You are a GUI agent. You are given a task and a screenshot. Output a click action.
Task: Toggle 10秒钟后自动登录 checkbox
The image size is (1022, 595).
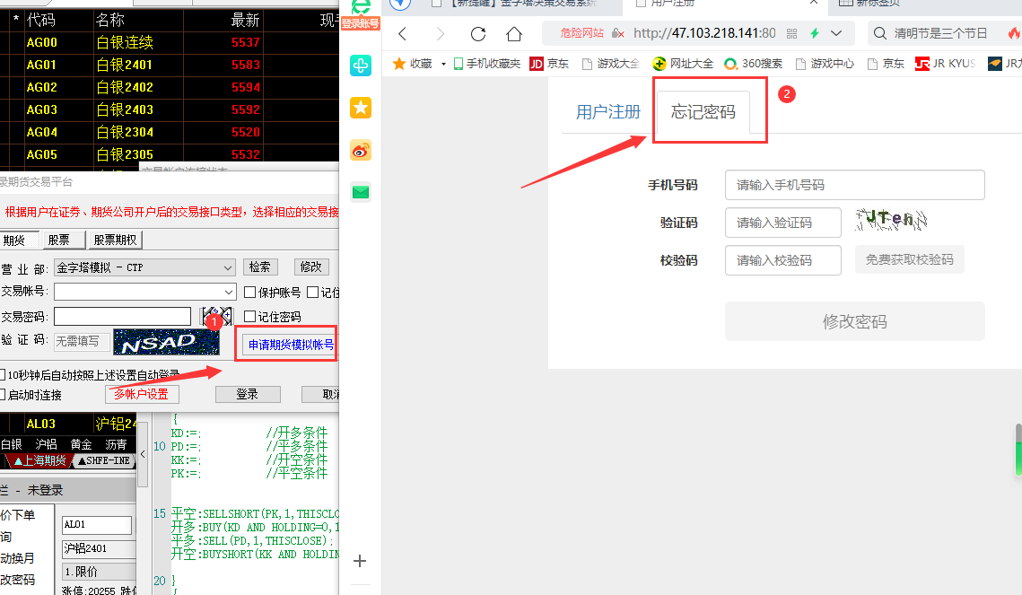3,375
